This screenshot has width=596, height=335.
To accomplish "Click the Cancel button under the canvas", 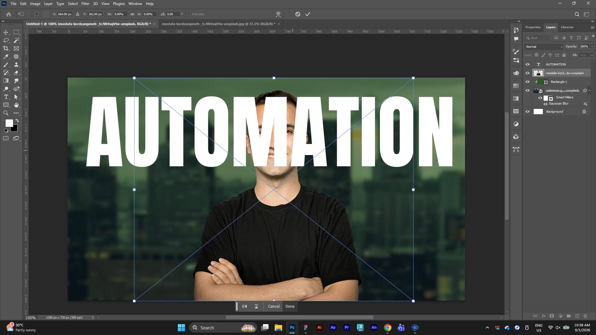I will coord(273,306).
